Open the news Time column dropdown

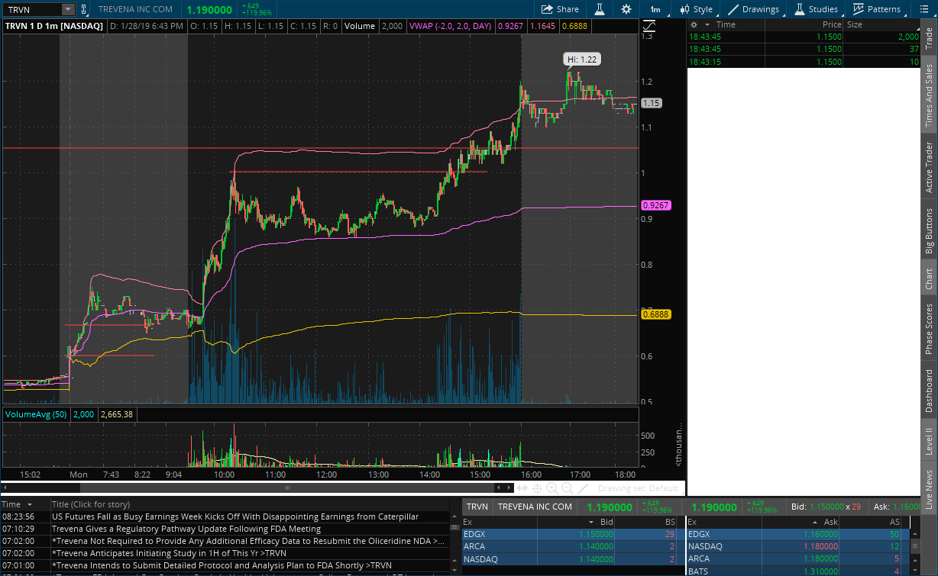(31, 504)
